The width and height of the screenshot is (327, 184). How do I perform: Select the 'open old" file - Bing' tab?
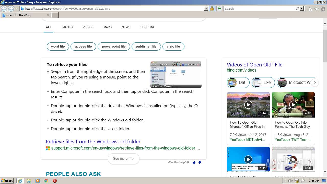point(25,15)
